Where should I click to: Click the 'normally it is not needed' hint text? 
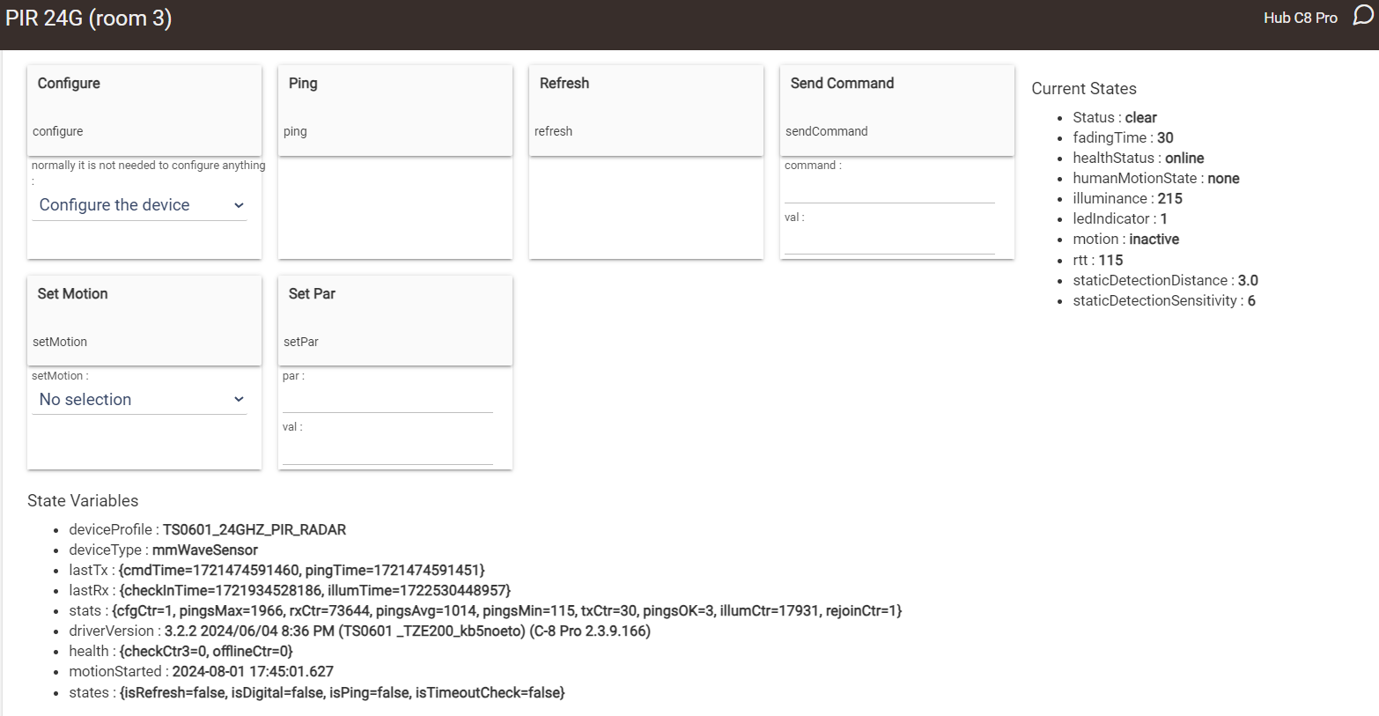[x=148, y=166]
